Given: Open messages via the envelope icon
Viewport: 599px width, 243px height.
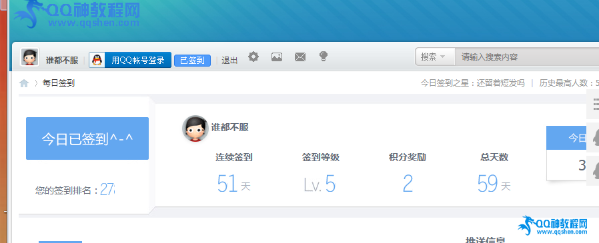Looking at the screenshot, I should 300,57.
